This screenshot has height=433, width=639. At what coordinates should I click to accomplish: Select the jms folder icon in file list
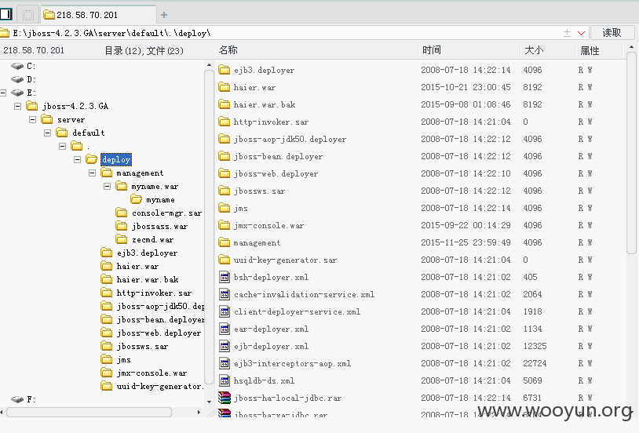click(x=225, y=208)
